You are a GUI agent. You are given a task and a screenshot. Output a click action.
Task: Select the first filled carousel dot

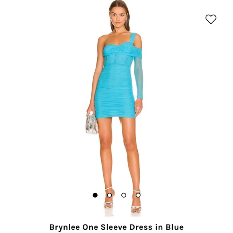[x=95, y=195]
